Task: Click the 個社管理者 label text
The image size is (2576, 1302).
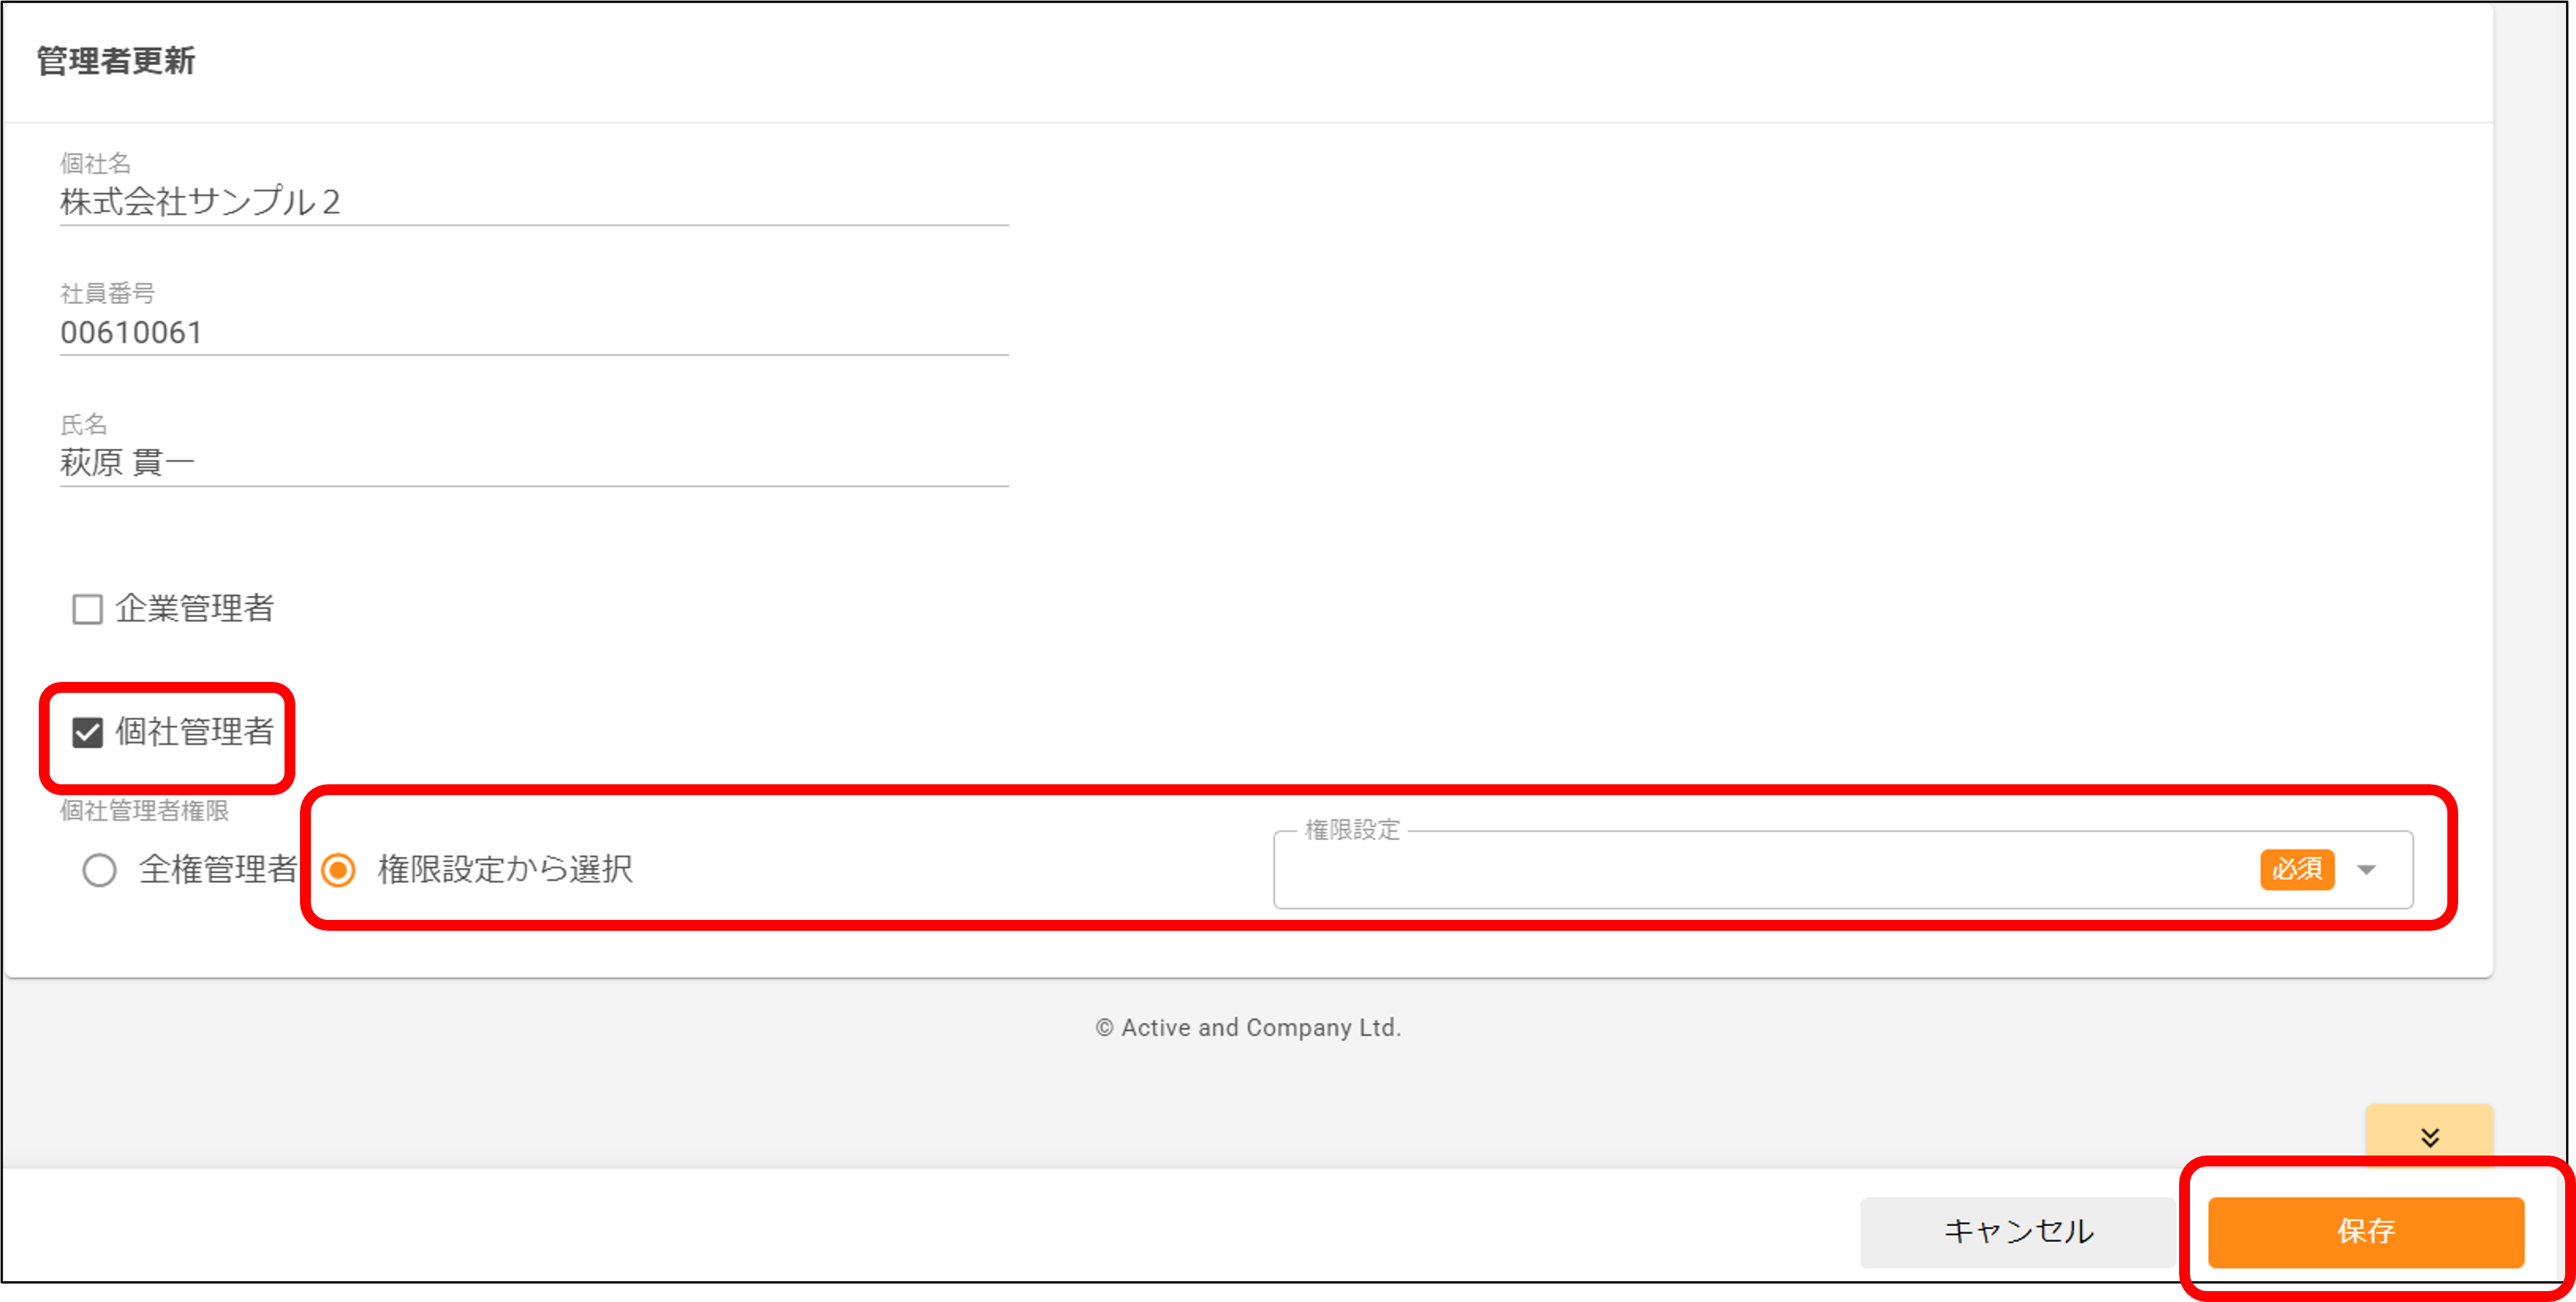Action: click(194, 732)
